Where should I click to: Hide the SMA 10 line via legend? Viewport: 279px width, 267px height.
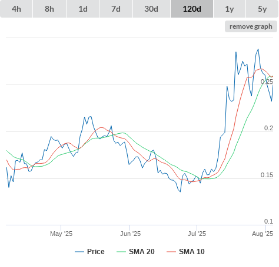(185, 252)
